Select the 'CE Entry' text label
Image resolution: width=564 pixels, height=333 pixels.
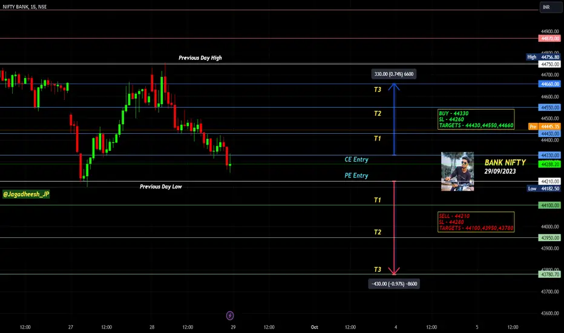click(x=356, y=159)
